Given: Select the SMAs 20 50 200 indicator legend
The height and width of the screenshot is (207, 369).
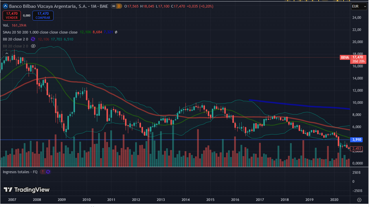Looking at the screenshot, I should click(40, 32).
